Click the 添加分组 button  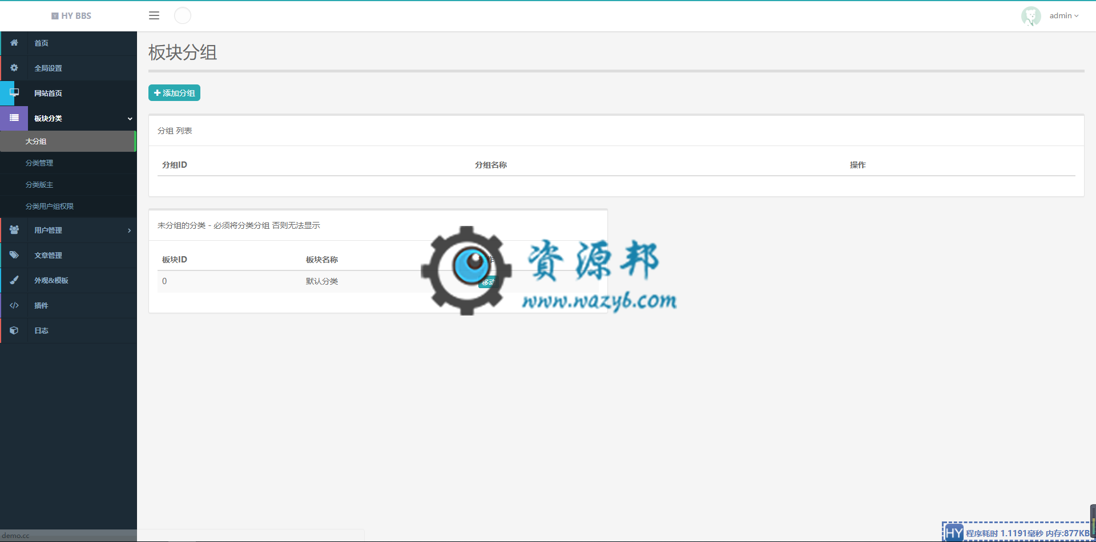pyautogui.click(x=174, y=93)
